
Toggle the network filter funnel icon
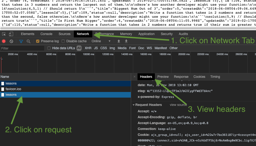click(x=21, y=41)
